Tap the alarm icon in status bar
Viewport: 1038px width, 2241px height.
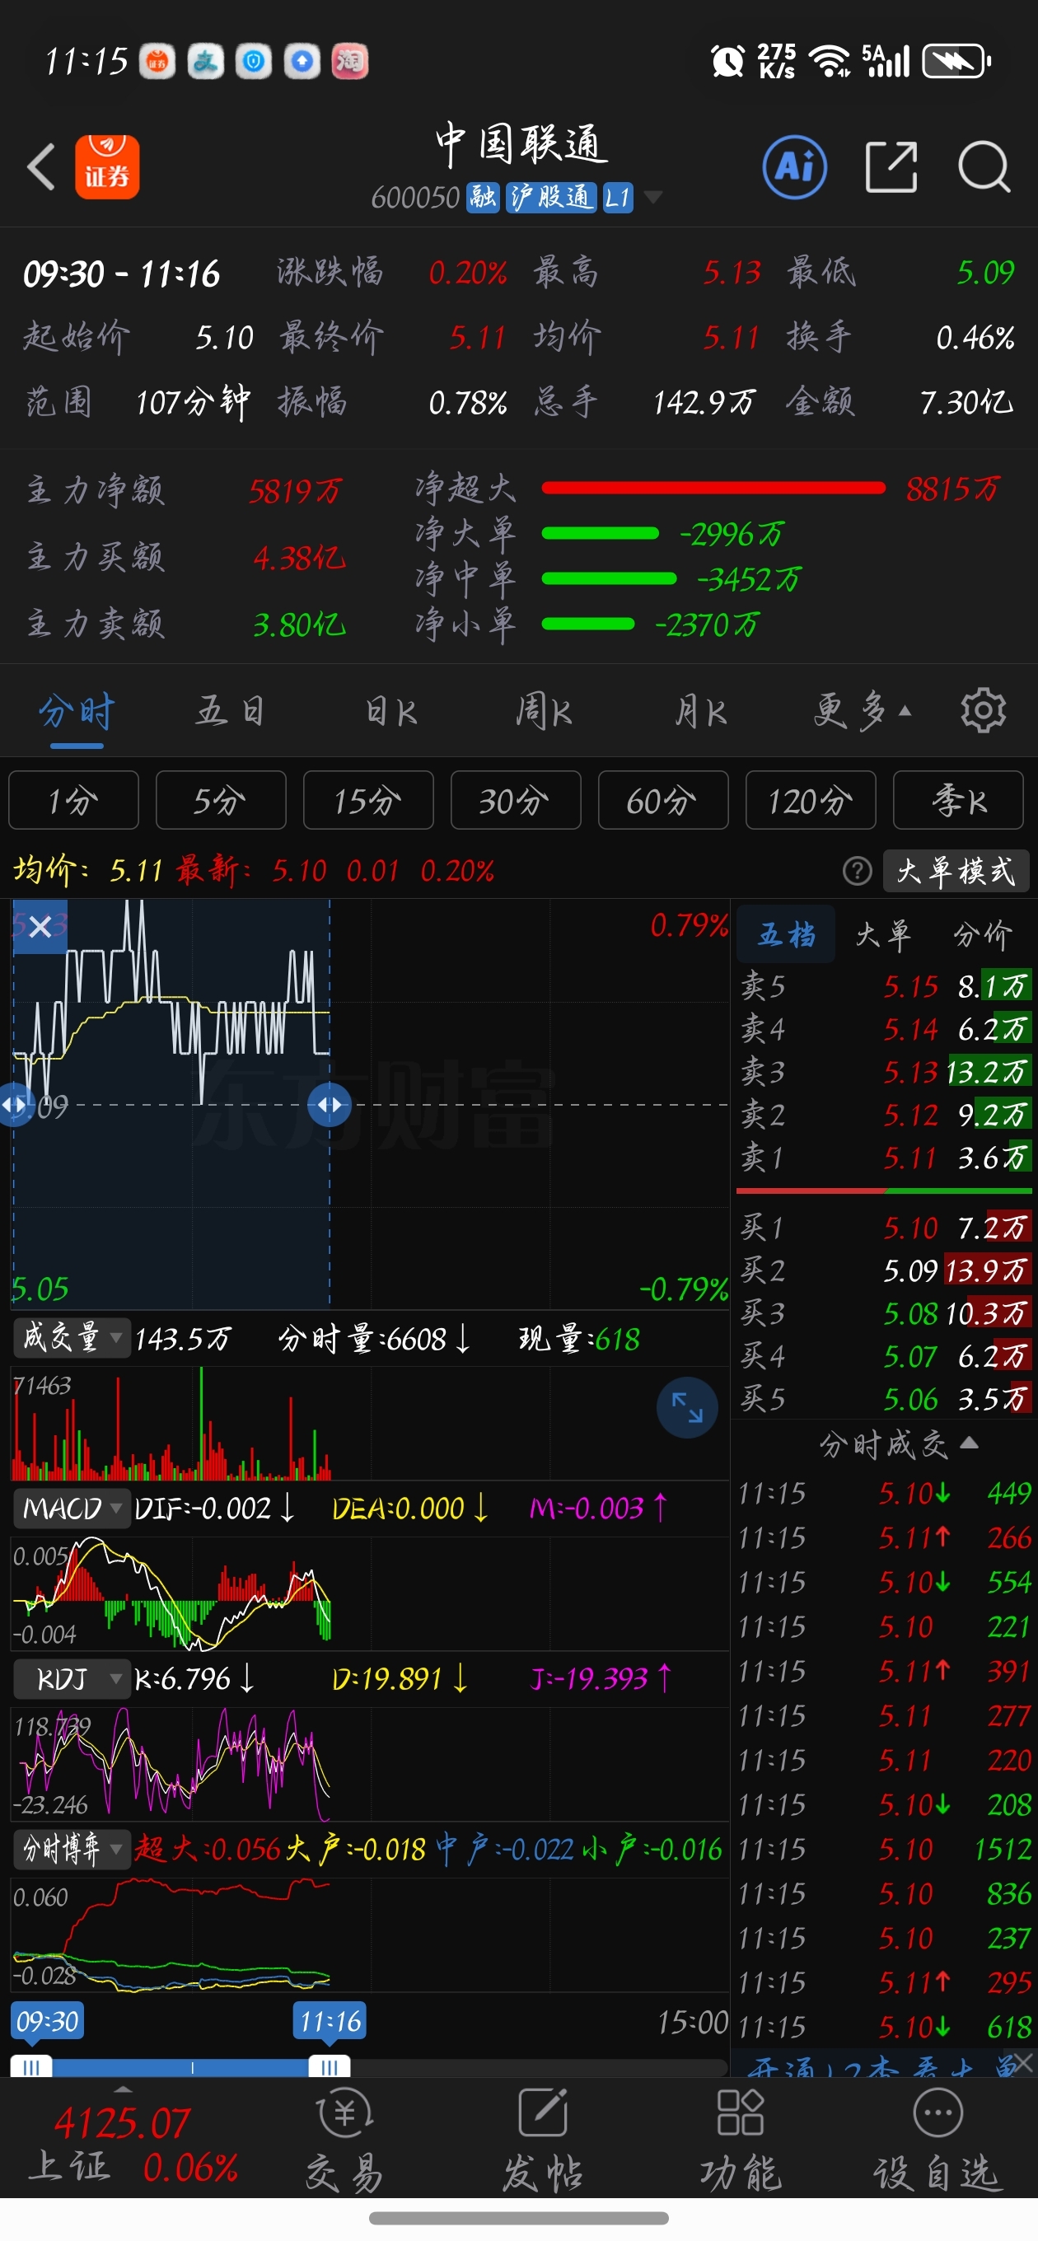pyautogui.click(x=727, y=61)
